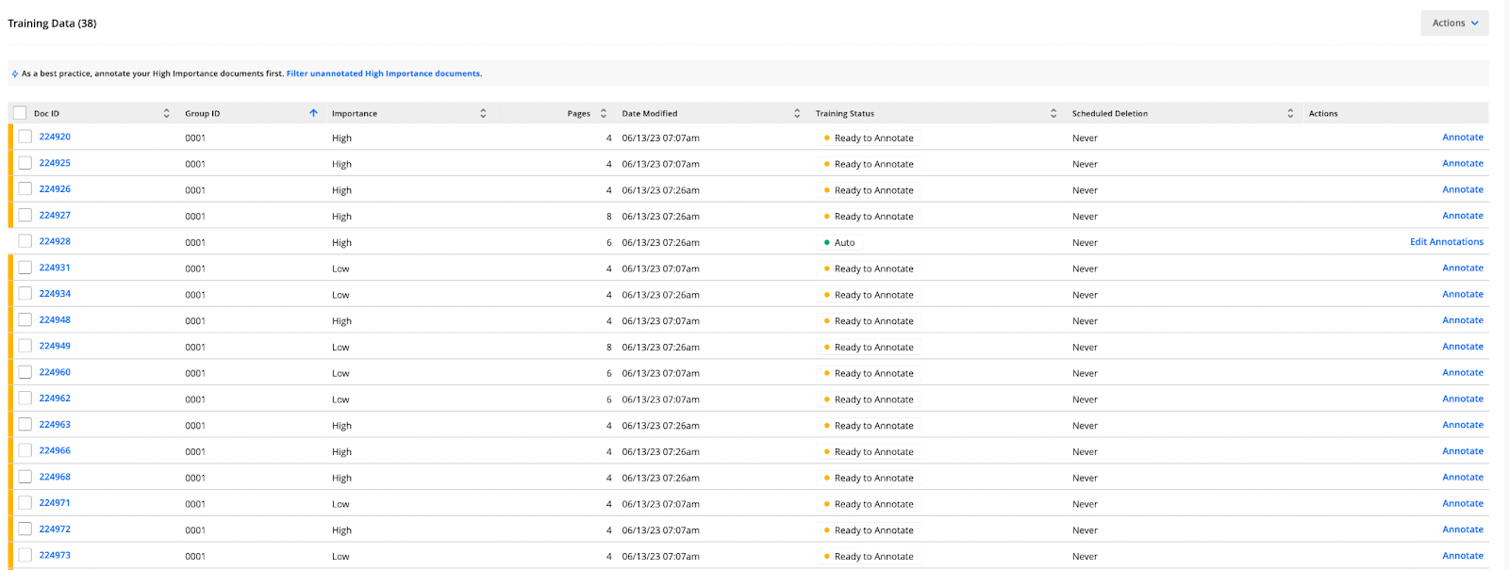The image size is (1509, 570).
Task: Click High importance cell for 224966
Action: [341, 452]
